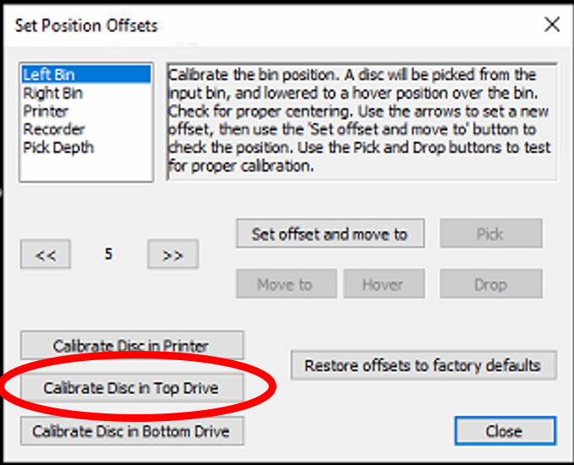
Task: Click the Set offset and move to button
Action: click(x=331, y=233)
